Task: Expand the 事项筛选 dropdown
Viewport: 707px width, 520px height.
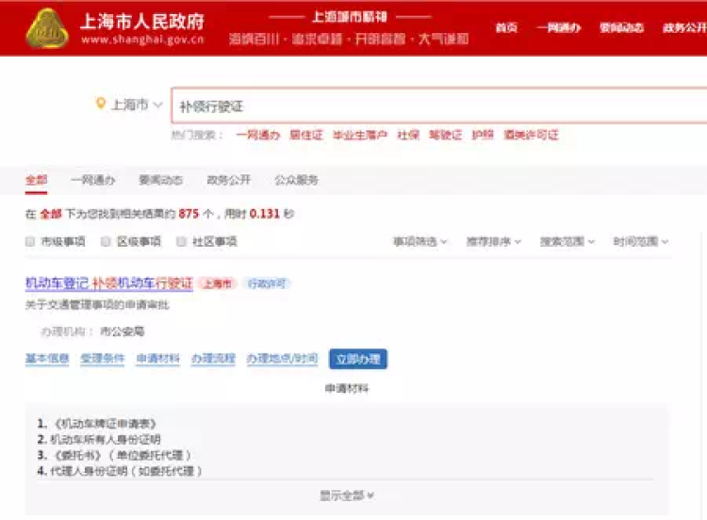Action: coord(419,241)
